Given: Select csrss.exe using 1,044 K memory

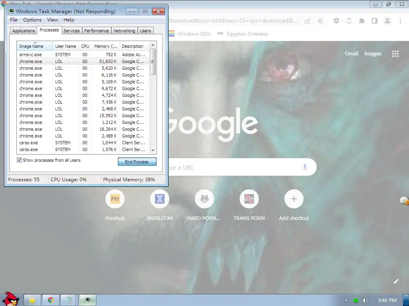Looking at the screenshot, I should click(83, 143).
